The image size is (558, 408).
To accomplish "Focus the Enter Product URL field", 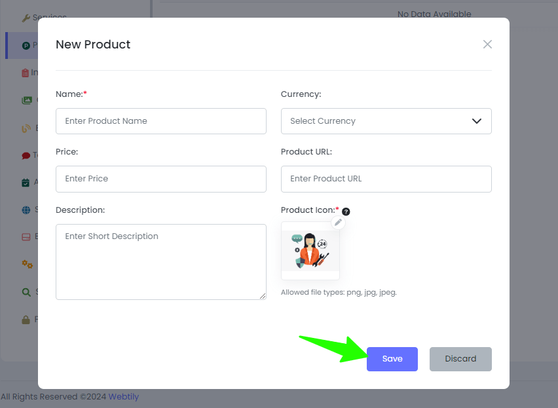I will (x=386, y=179).
